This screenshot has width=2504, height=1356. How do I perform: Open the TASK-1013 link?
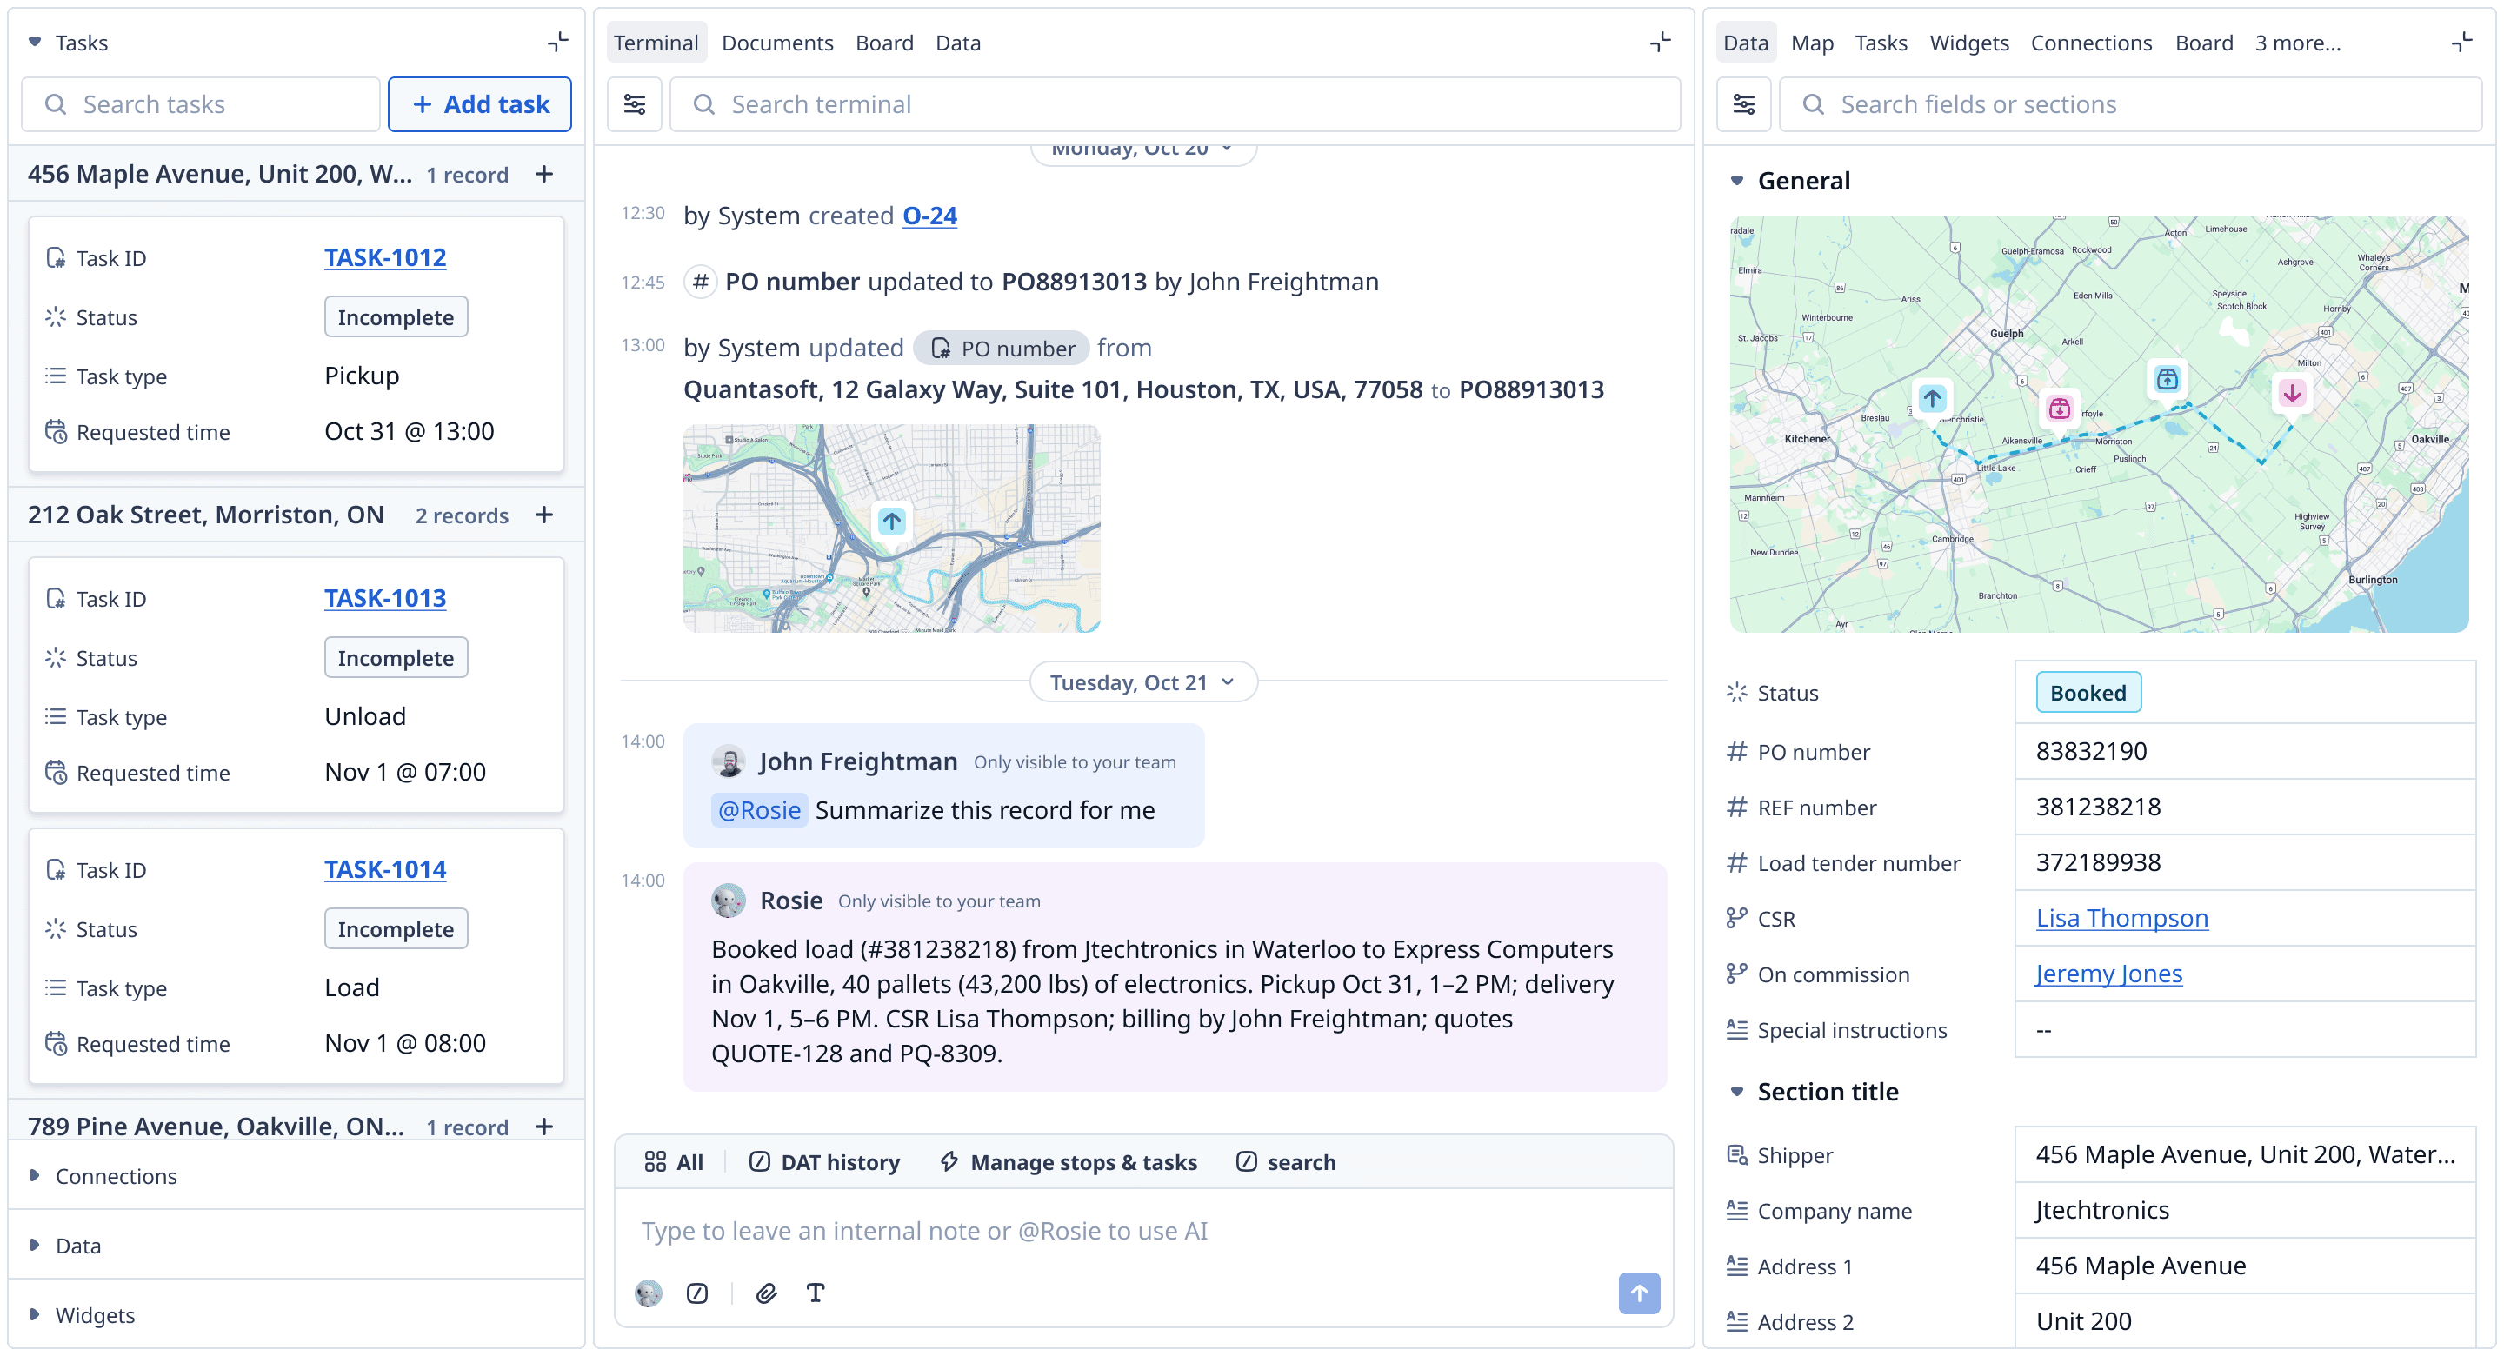coord(385,598)
